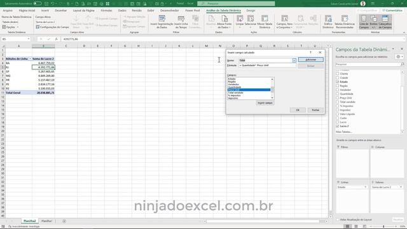Open the Dados ribbon tab
Viewport: 407px width, 229px height.
point(122,10)
